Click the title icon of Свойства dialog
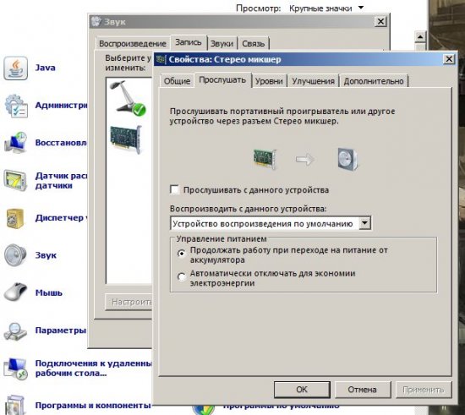465x415 pixels. 160,59
